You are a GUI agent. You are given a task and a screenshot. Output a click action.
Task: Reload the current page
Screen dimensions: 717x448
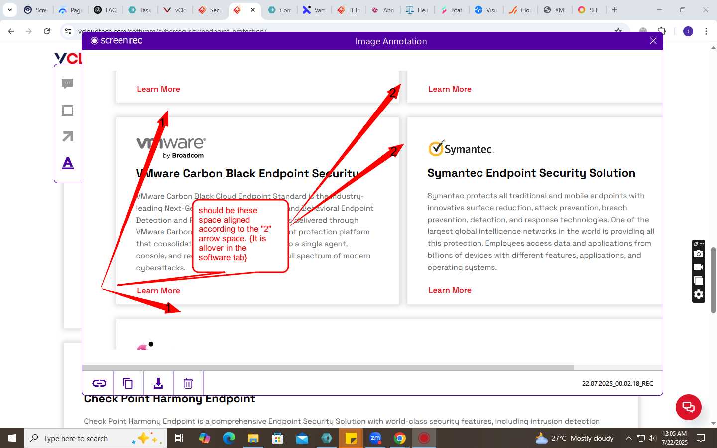47,31
